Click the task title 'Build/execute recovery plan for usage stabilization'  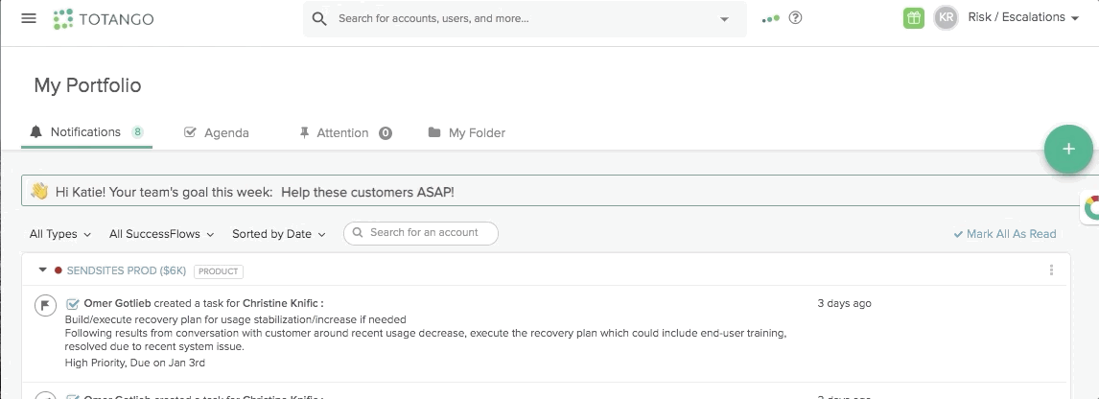point(236,319)
